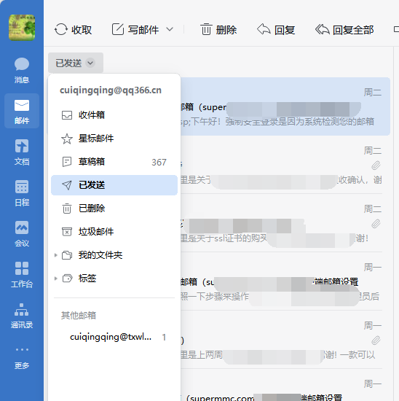Click the 删除 delete toolbar button
Screen dimensions: 399x401
218,30
